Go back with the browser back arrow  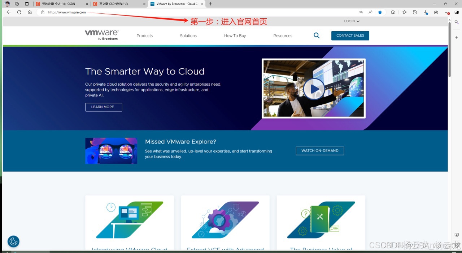coord(9,12)
